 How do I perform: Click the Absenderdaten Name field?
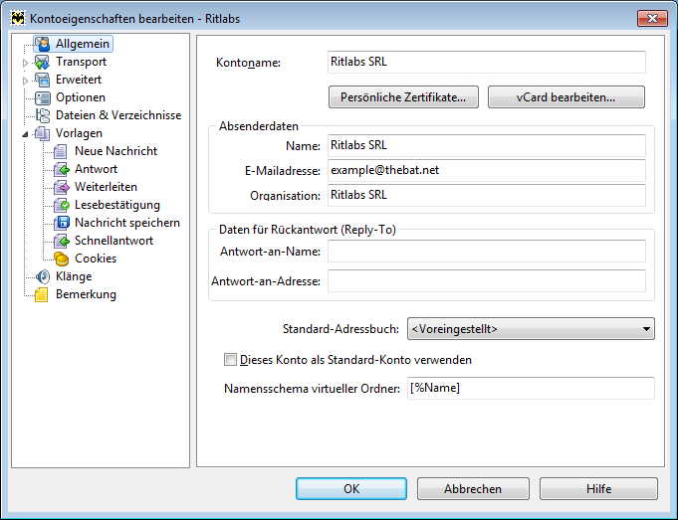(487, 145)
